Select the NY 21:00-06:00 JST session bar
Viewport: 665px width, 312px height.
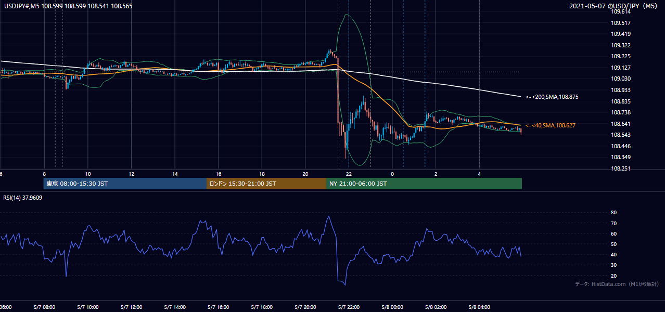click(424, 184)
